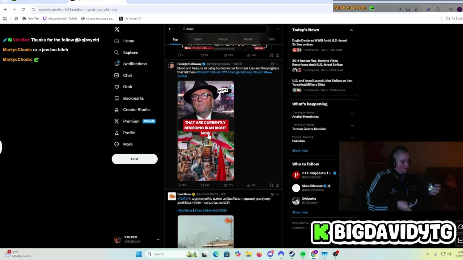Open the Home icon in sidebar
Image resolution: width=463 pixels, height=260 pixels.
116,41
